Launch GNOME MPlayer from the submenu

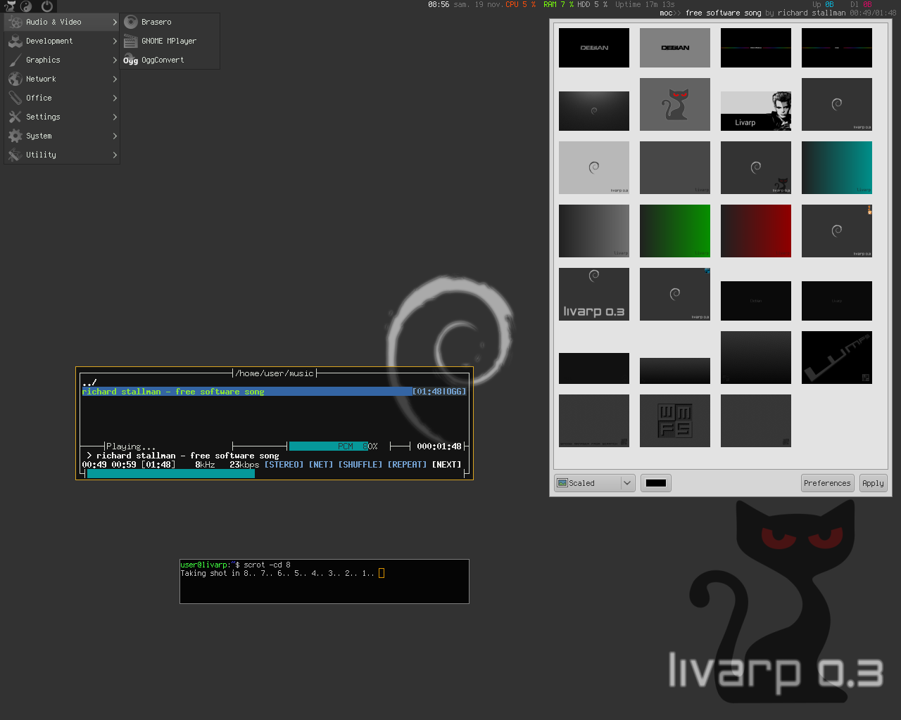(x=170, y=41)
